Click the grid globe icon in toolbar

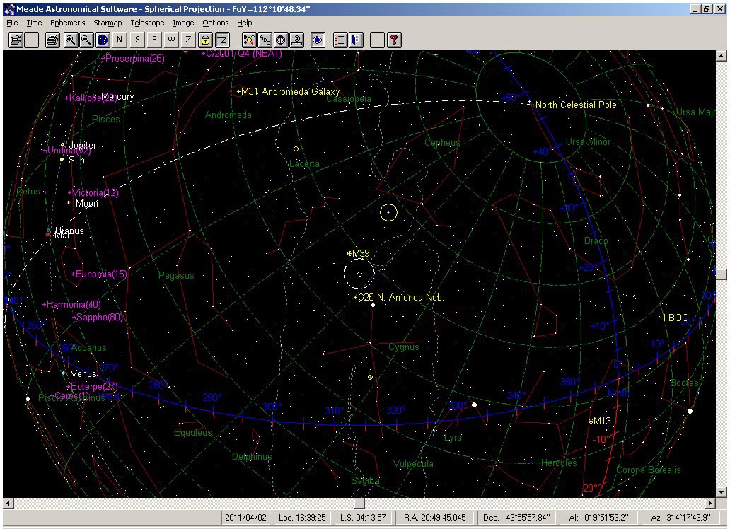280,40
